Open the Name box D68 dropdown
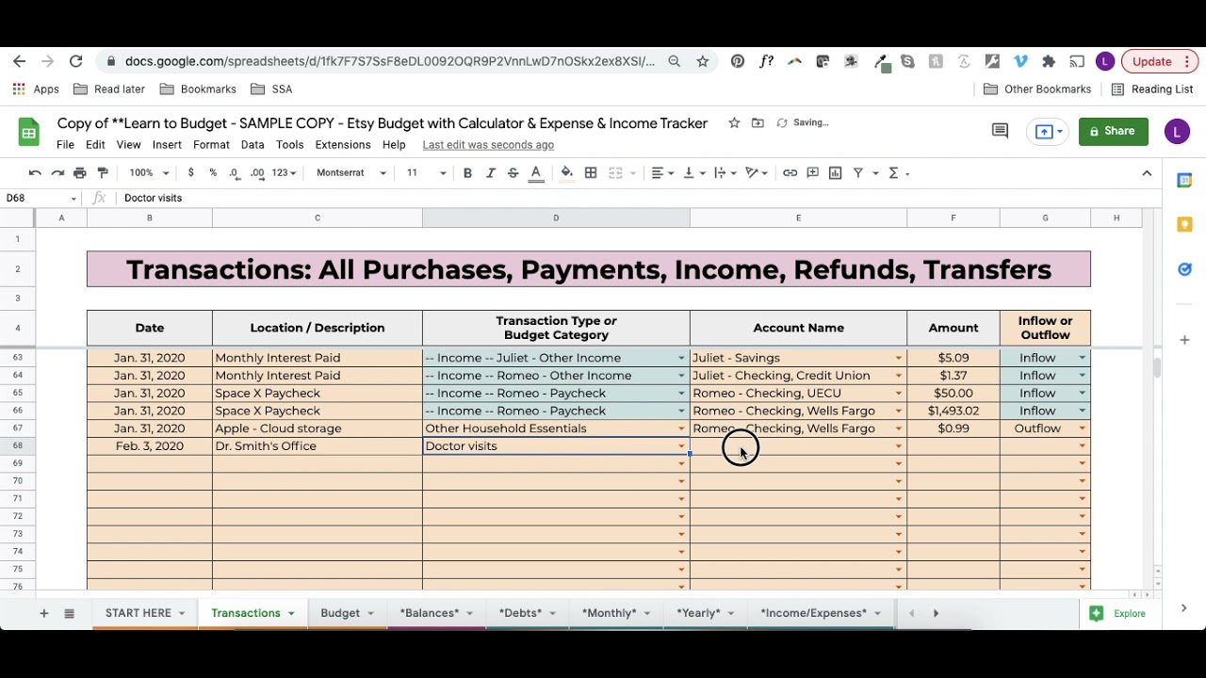Viewport: 1206px width, 678px height. [x=73, y=199]
